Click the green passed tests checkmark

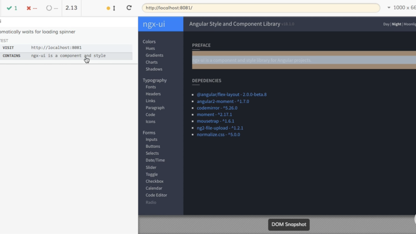pos(9,8)
